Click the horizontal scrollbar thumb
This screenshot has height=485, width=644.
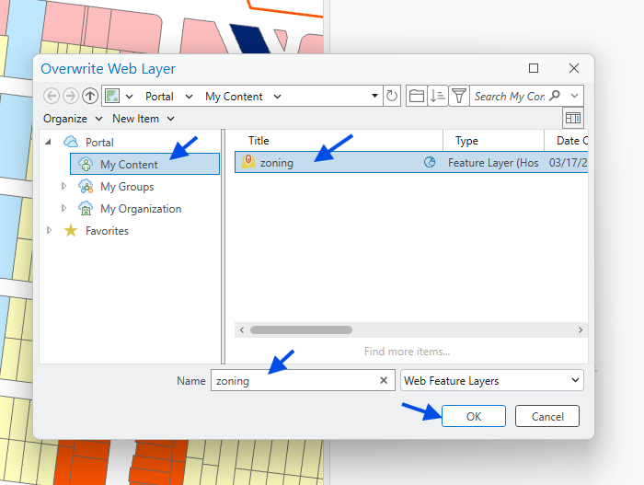(300, 329)
